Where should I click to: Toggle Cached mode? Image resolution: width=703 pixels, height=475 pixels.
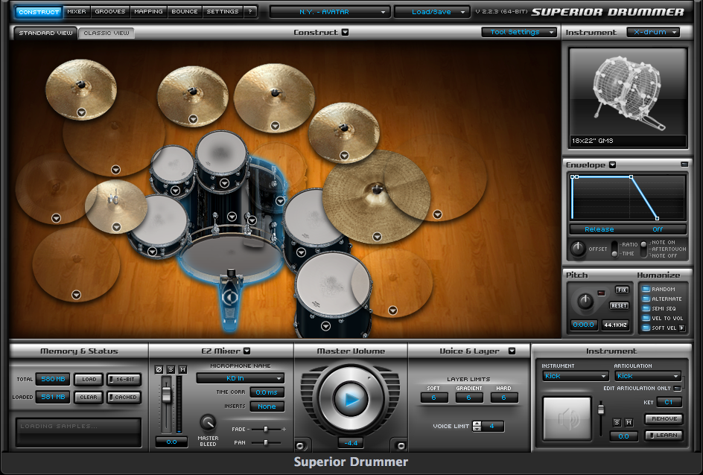(x=124, y=397)
